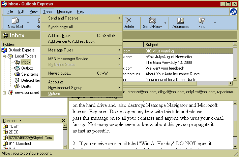Viewport: 239px width, 157px height.
Task: Open the Drafts folder
Action: [26, 86]
